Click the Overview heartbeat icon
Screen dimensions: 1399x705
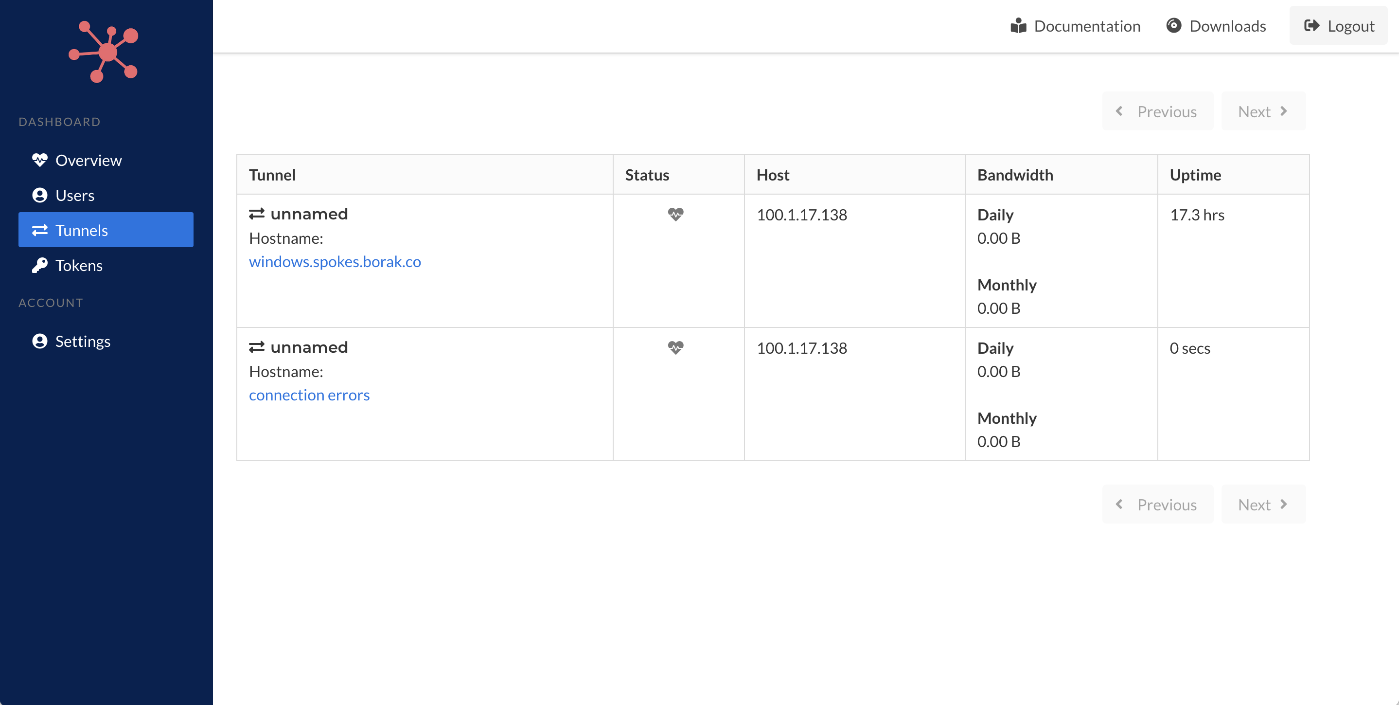(x=40, y=161)
